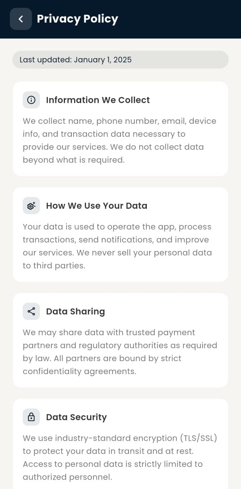Click the gear icon beside How We Use Your Data
Image resolution: width=241 pixels, height=489 pixels.
(x=31, y=206)
